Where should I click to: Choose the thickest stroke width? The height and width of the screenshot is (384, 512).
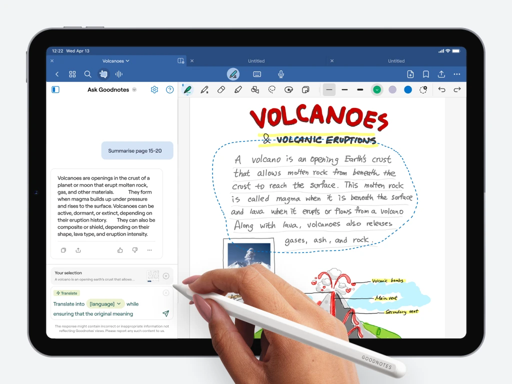click(360, 89)
